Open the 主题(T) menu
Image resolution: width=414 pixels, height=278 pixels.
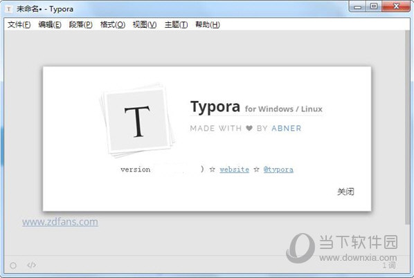tap(176, 24)
